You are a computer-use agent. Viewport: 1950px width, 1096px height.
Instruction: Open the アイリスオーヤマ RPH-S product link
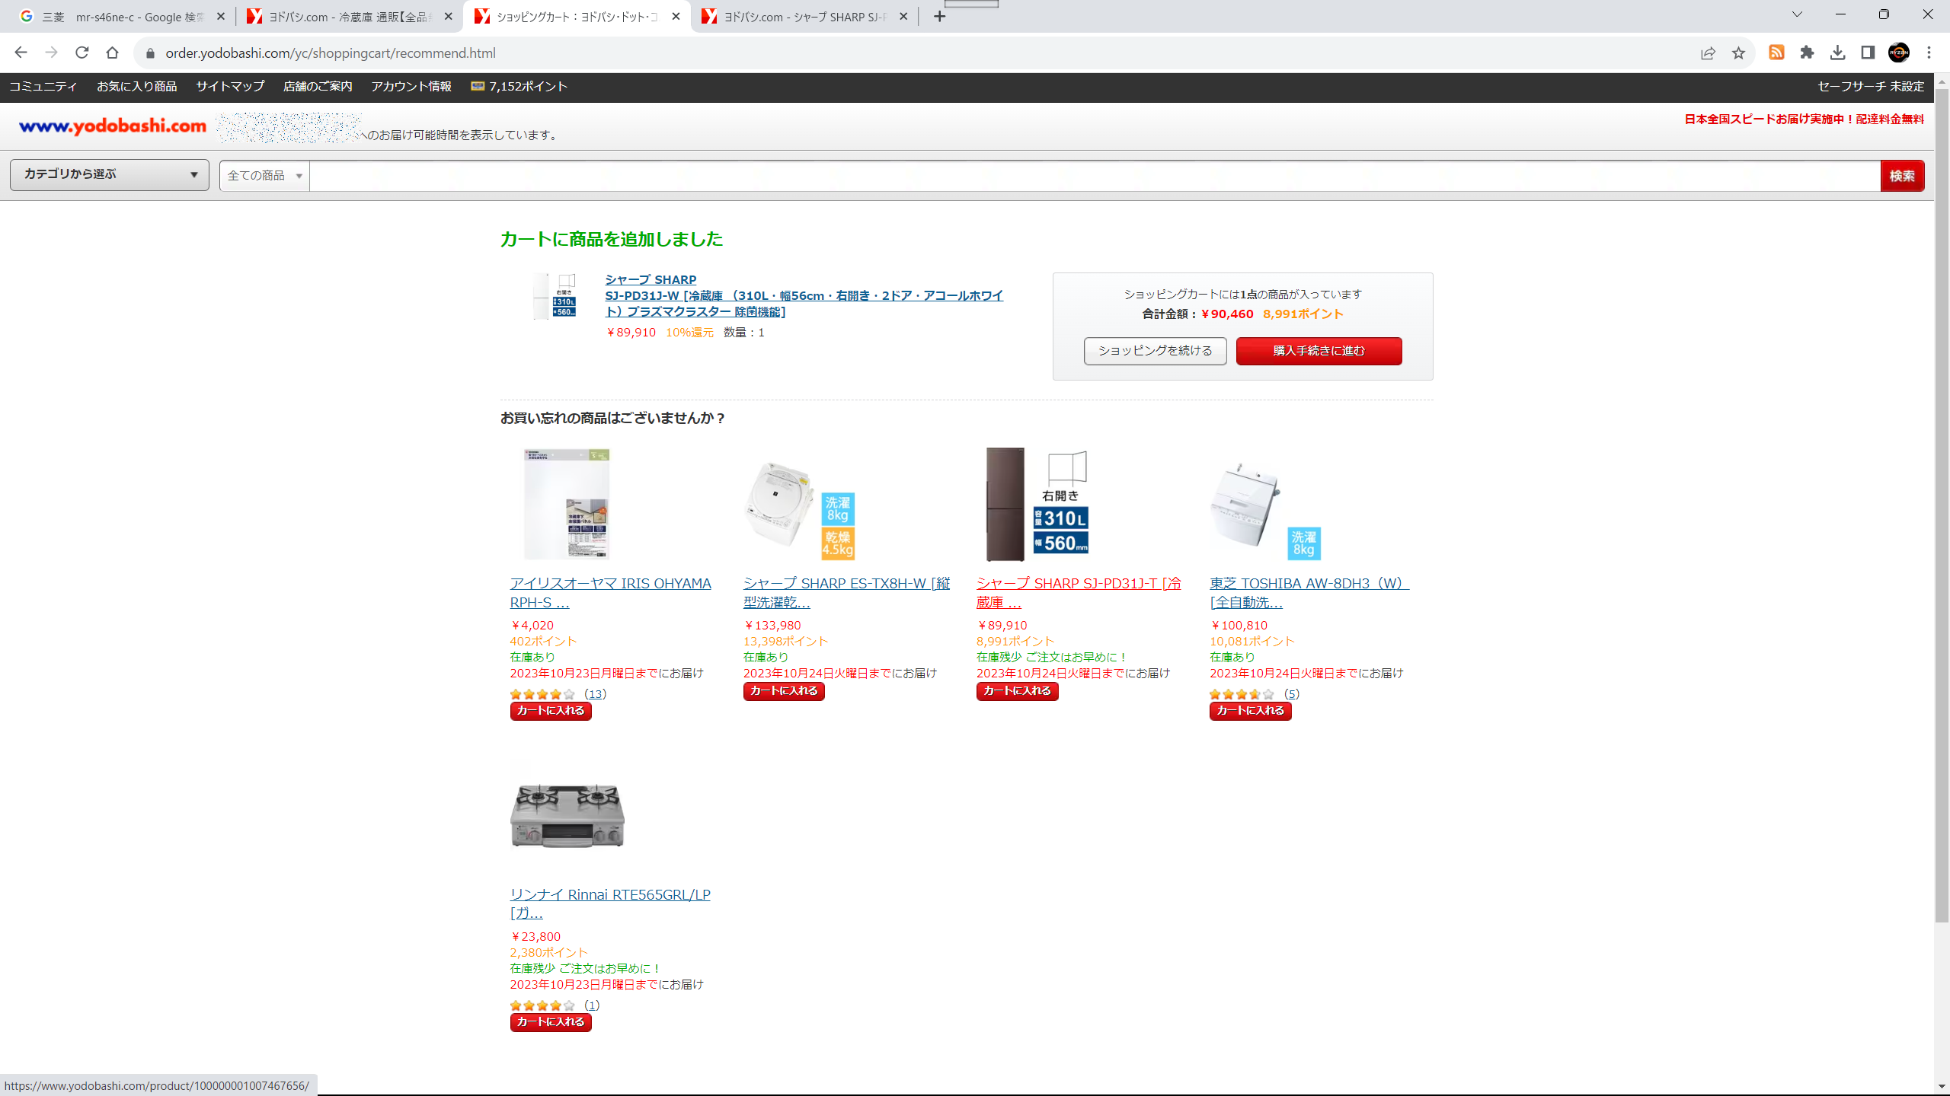point(610,592)
